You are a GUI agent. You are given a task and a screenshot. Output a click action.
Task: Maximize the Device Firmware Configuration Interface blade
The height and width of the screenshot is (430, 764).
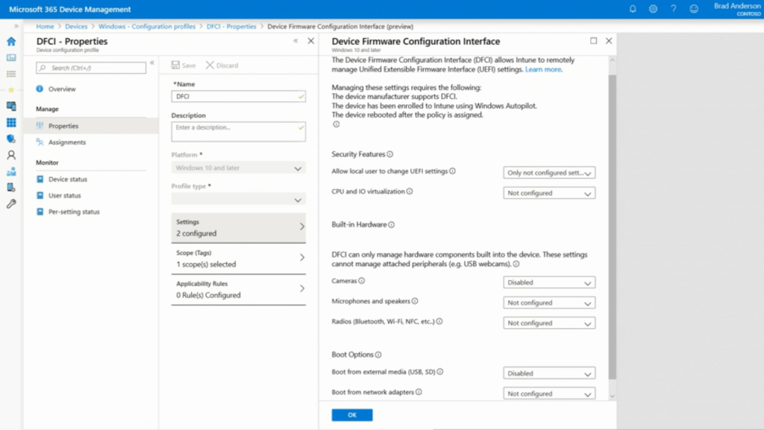pyautogui.click(x=593, y=41)
